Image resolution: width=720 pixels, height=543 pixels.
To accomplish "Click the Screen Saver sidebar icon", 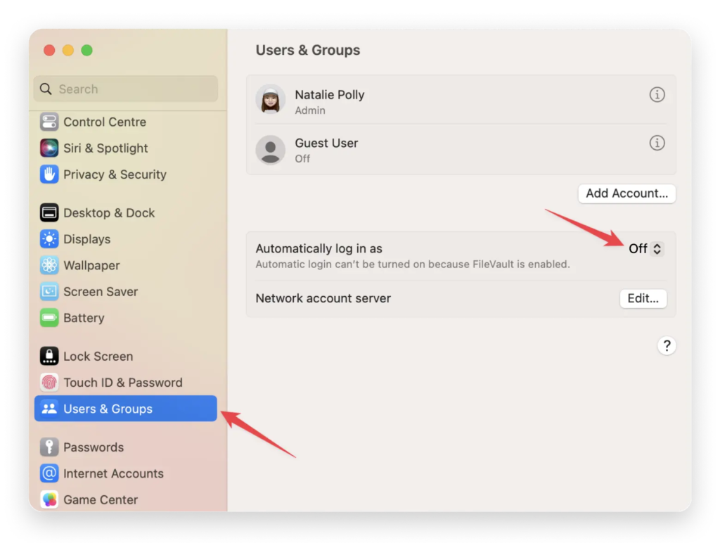I will point(49,291).
